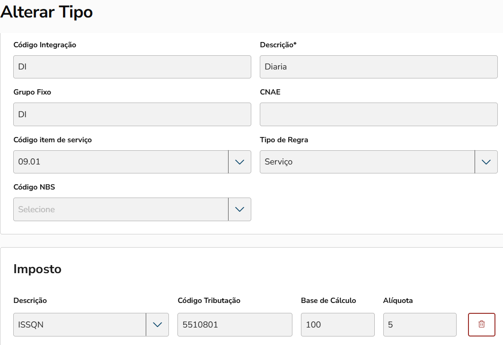This screenshot has width=503, height=345.
Task: Click chevron arrow of Código NBS
Action: (x=239, y=209)
